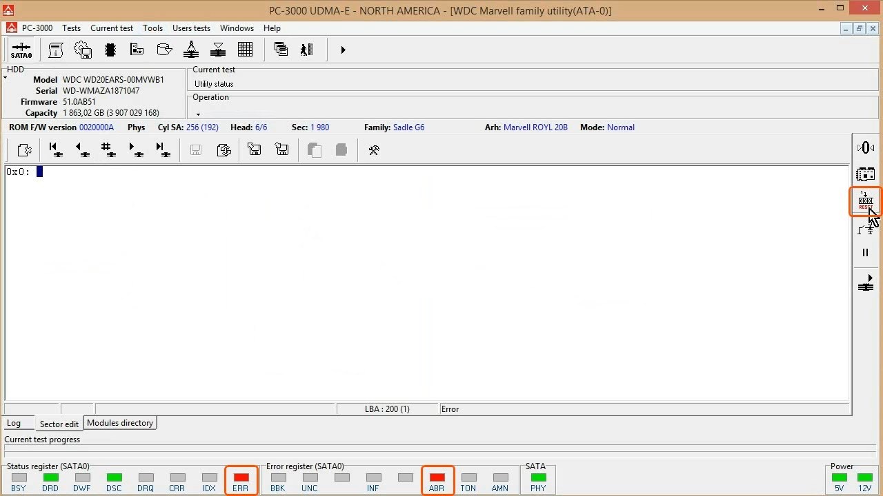Click inside the sector hex editor area

point(414,276)
